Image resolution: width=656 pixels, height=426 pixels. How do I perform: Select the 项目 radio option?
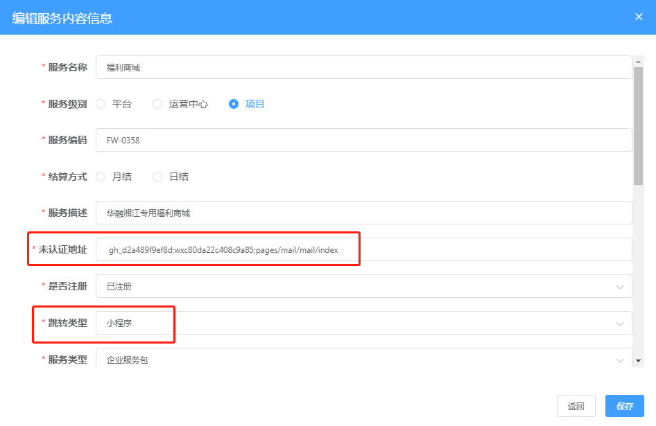(x=234, y=104)
